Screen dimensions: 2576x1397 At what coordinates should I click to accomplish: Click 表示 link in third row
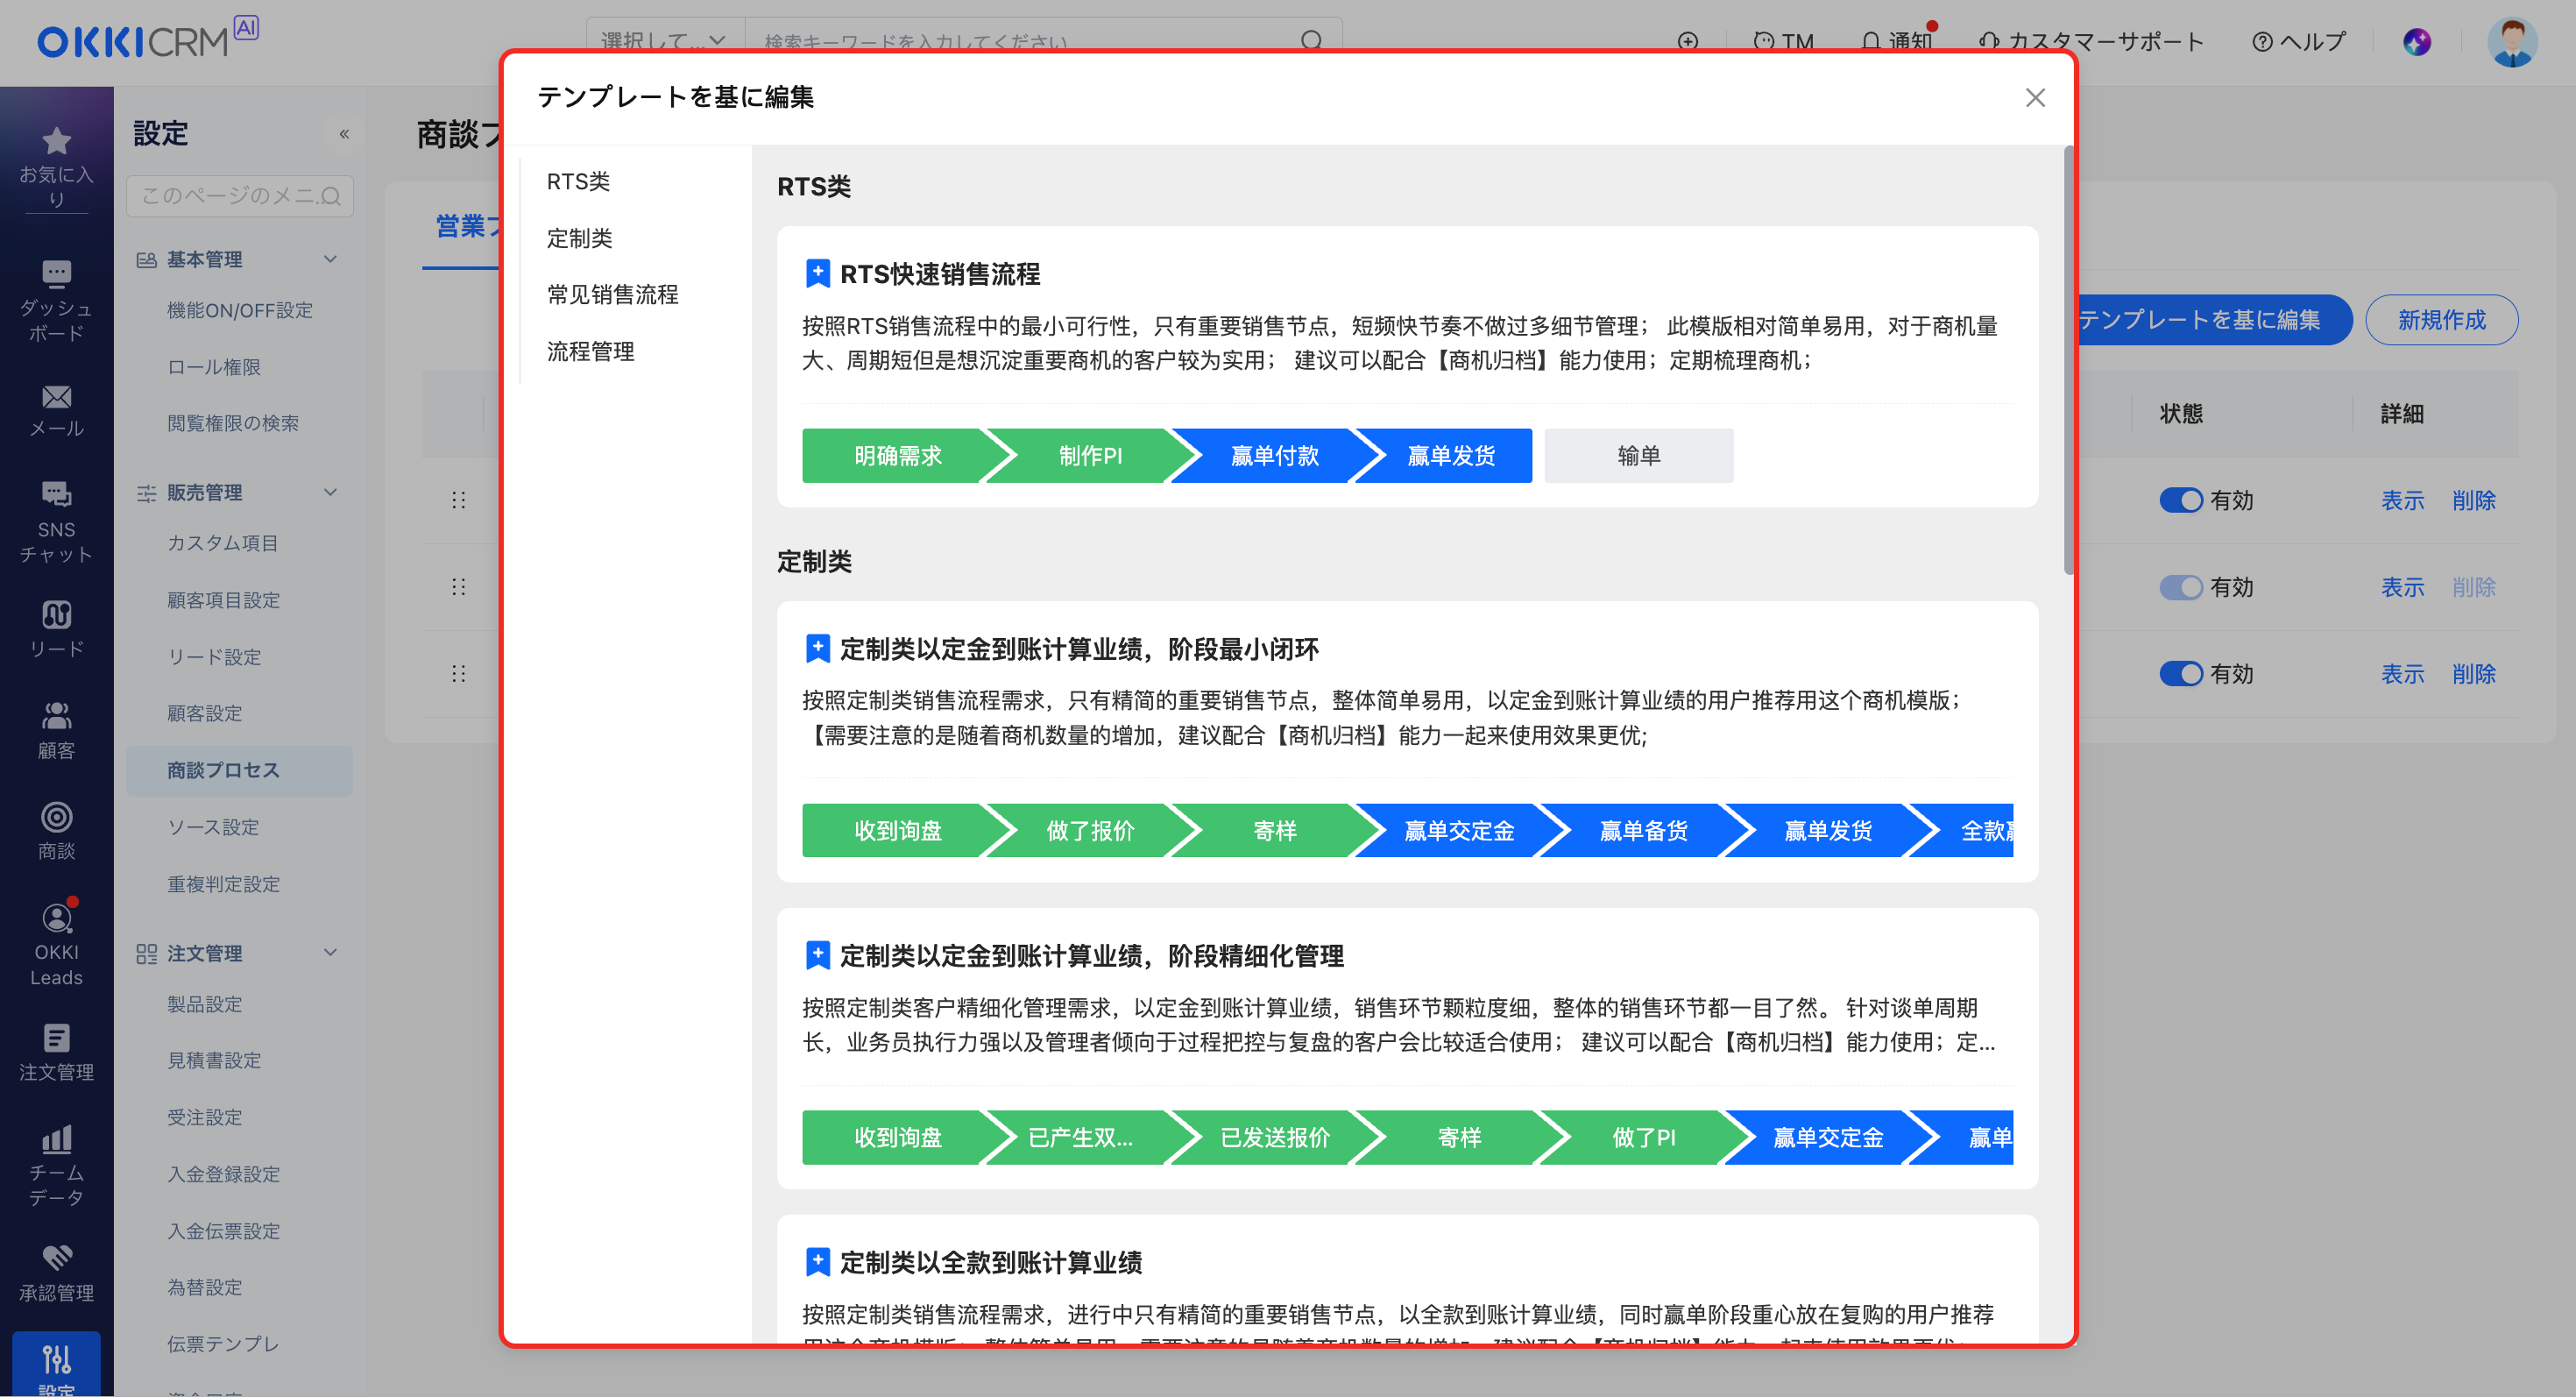[2402, 673]
